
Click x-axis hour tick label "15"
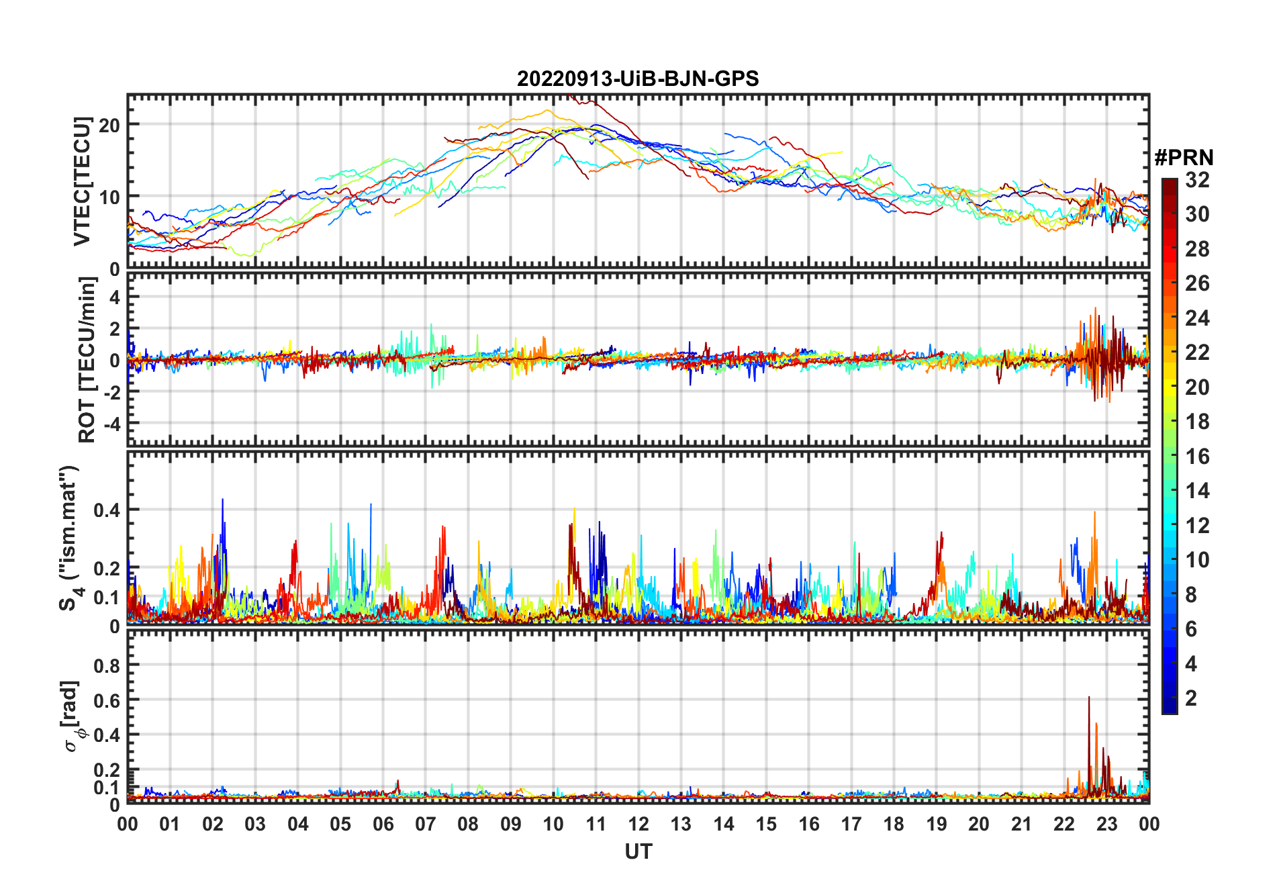pyautogui.click(x=766, y=825)
